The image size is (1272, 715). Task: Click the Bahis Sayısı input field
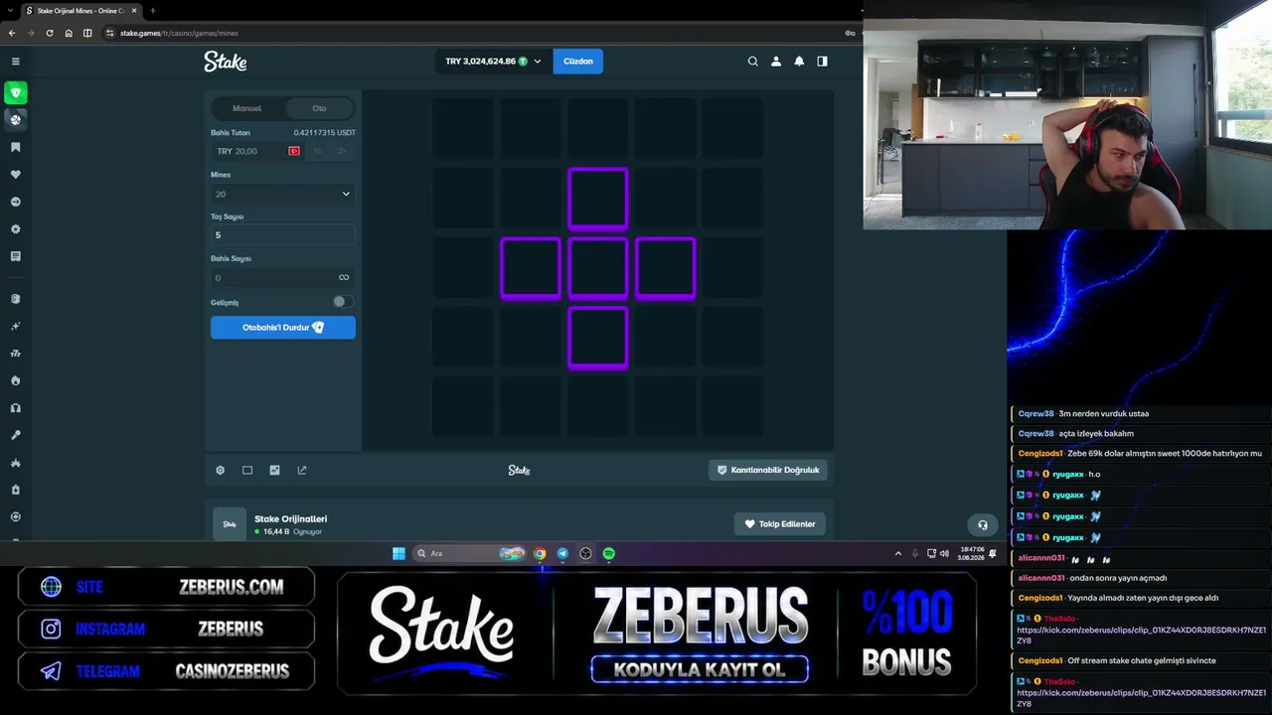coord(282,278)
